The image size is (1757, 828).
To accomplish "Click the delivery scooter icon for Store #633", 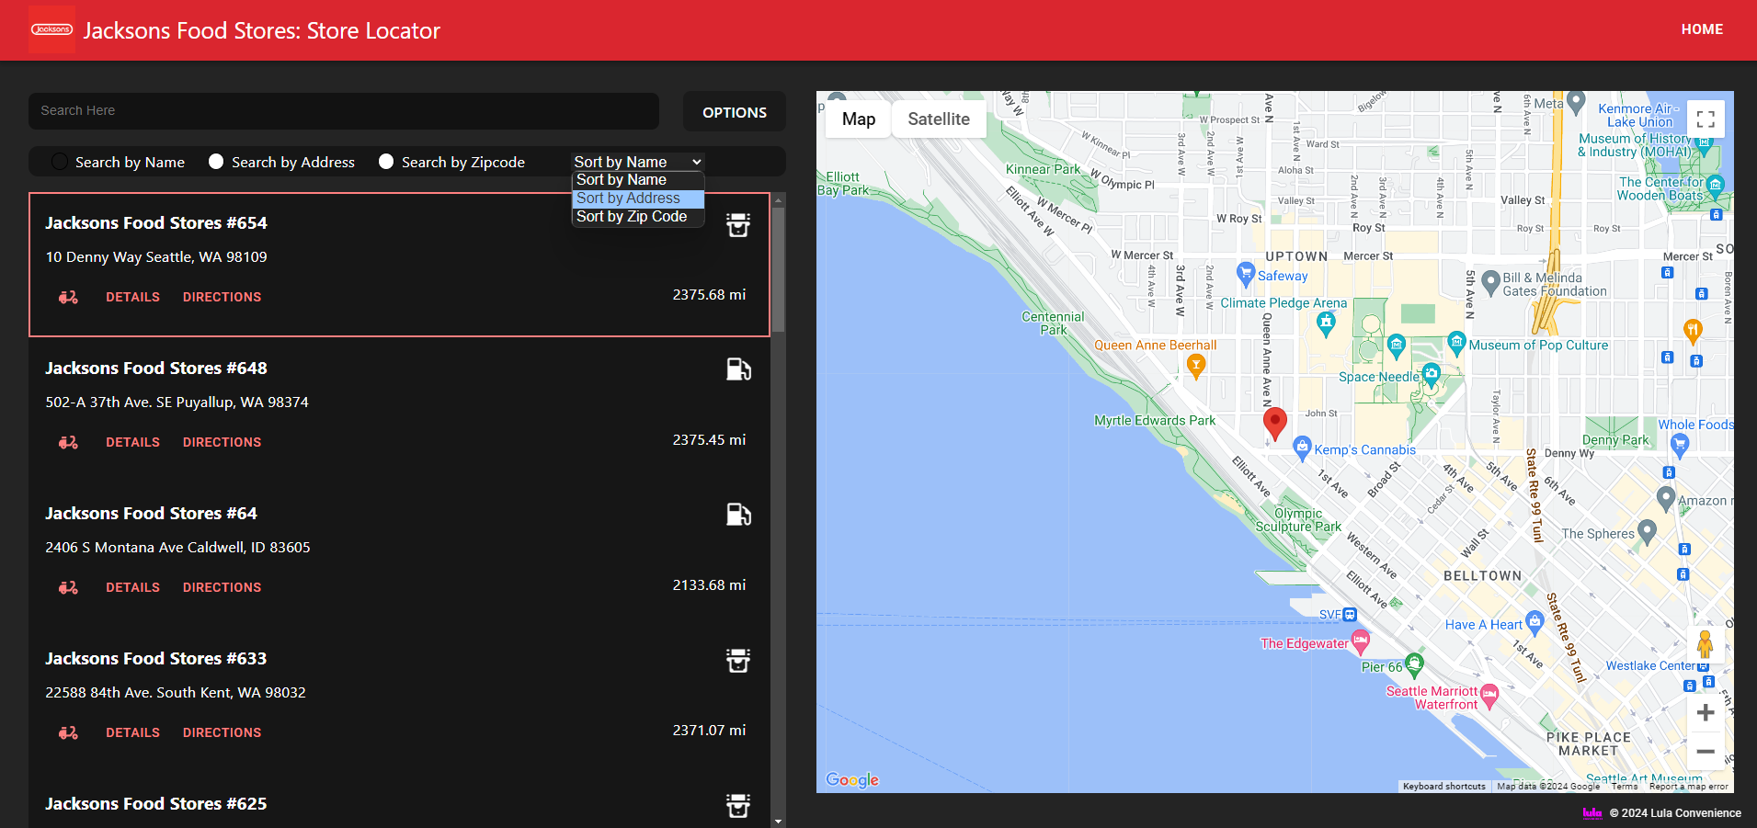I will tap(69, 732).
